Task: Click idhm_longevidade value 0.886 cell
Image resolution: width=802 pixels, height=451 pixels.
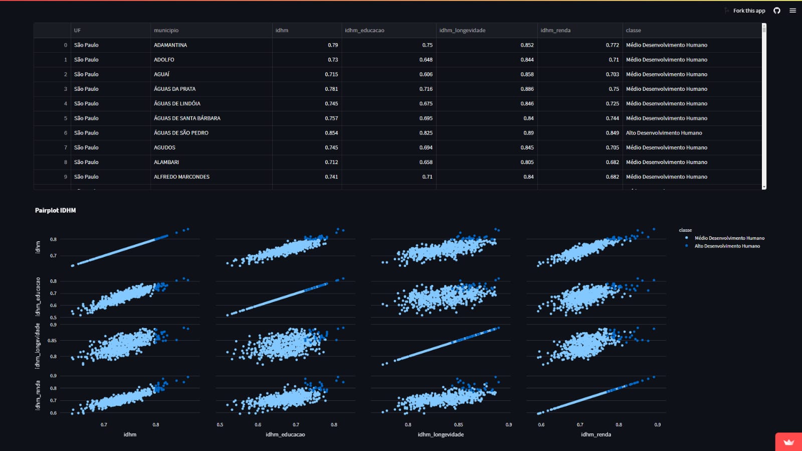Action: (486, 89)
